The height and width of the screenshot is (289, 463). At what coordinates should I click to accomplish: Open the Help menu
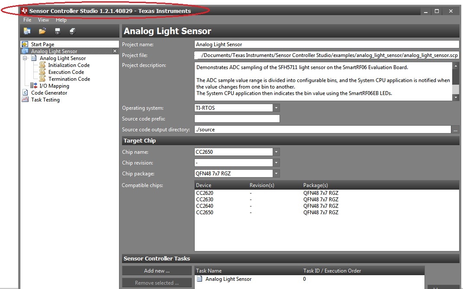point(61,20)
